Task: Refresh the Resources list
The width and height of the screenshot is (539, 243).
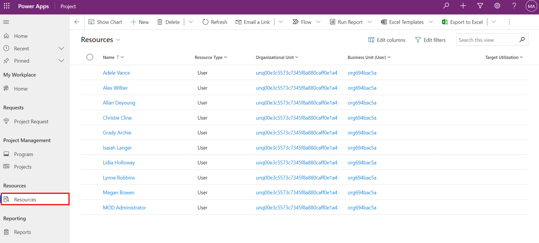Action: coord(215,22)
